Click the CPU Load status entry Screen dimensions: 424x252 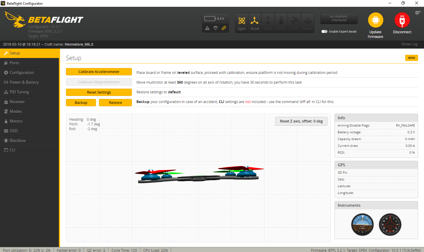pos(155,250)
